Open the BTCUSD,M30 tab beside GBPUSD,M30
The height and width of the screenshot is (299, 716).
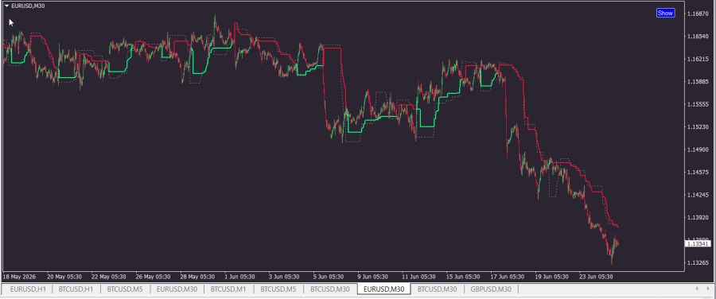click(x=437, y=289)
